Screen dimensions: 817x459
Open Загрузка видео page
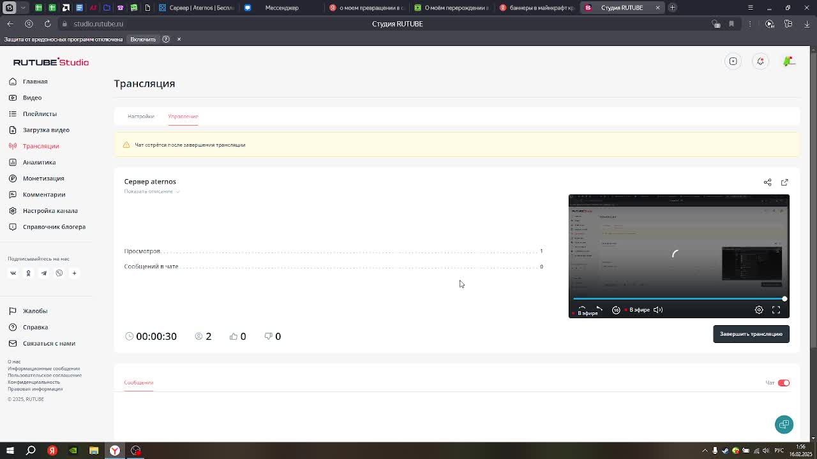[39, 130]
